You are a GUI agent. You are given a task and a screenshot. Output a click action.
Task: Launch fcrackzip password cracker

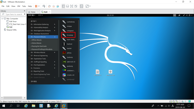[68, 35]
